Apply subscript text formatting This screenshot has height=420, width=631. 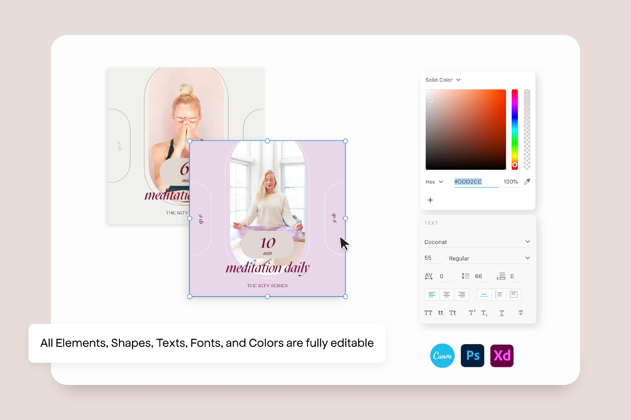click(x=484, y=313)
